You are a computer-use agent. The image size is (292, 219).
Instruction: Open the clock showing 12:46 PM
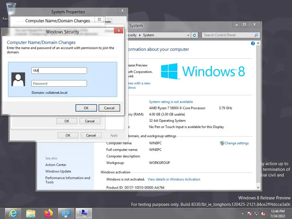(x=277, y=214)
